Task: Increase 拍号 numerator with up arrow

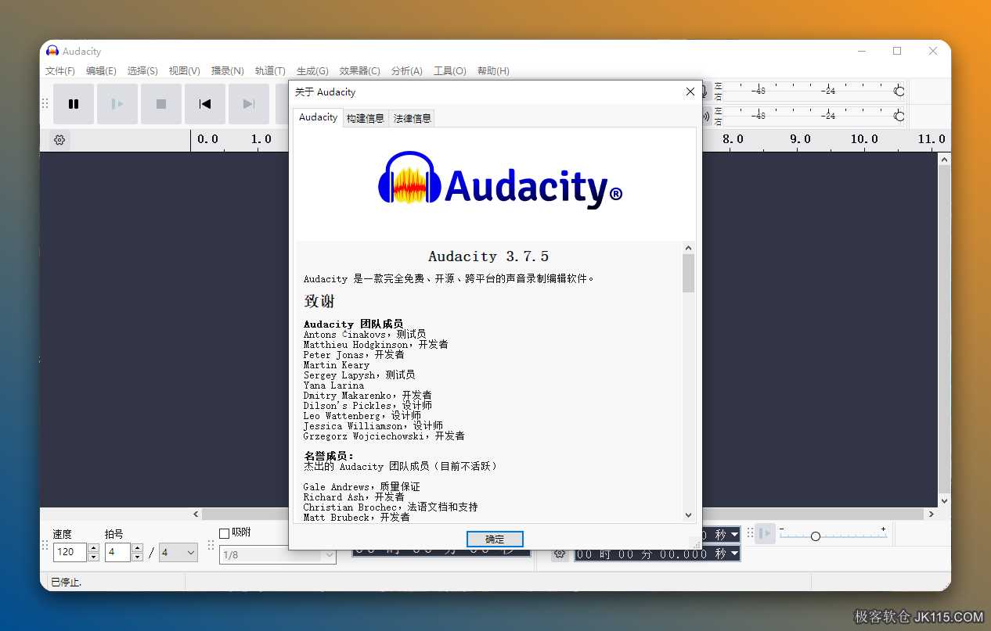Action: click(x=138, y=548)
